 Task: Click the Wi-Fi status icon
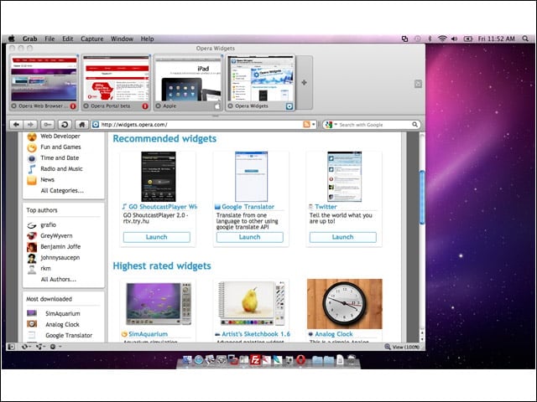442,39
